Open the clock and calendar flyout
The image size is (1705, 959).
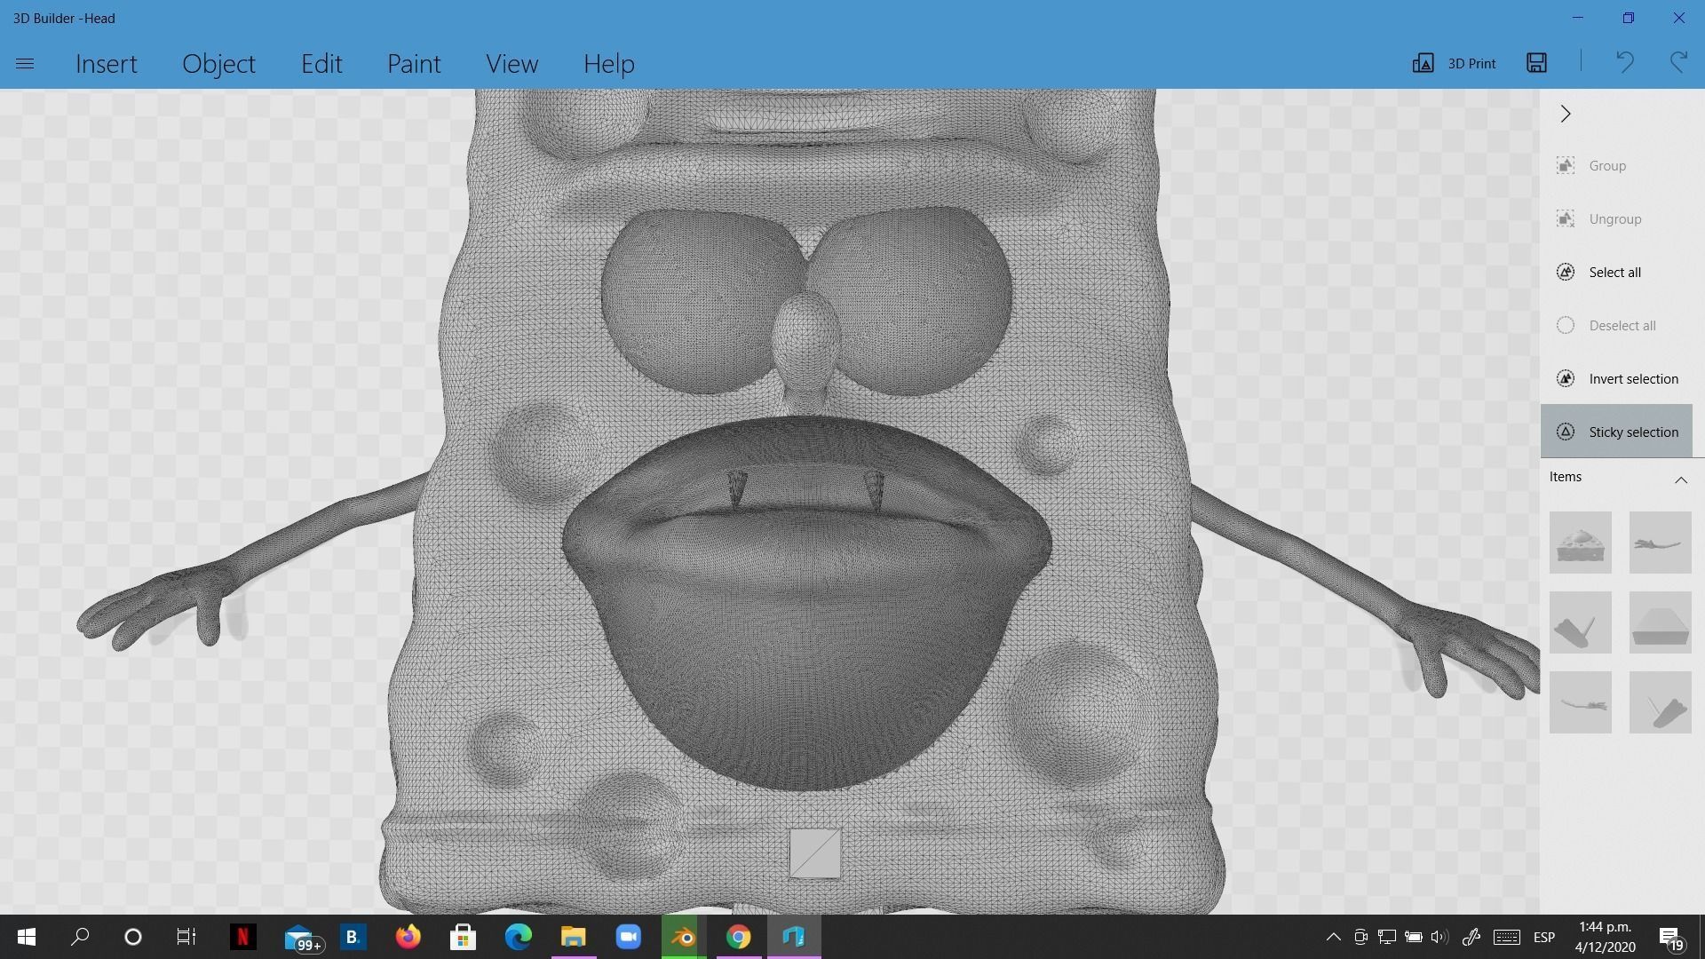[1606, 937]
